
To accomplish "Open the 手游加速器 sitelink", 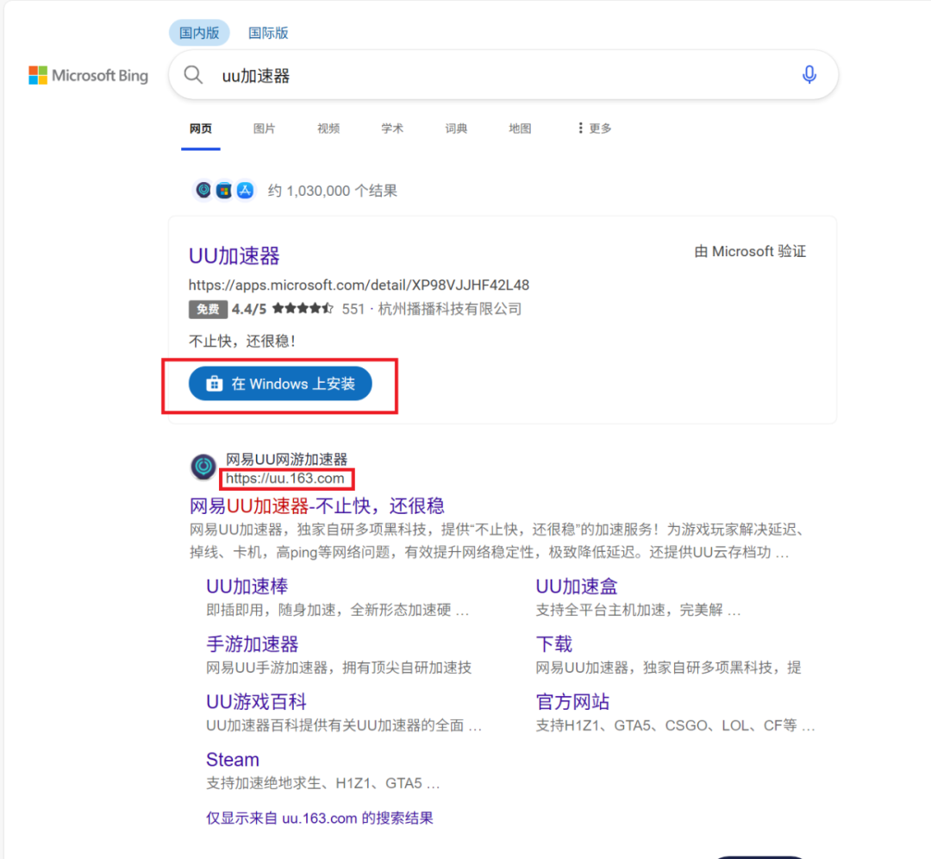I will click(x=253, y=644).
